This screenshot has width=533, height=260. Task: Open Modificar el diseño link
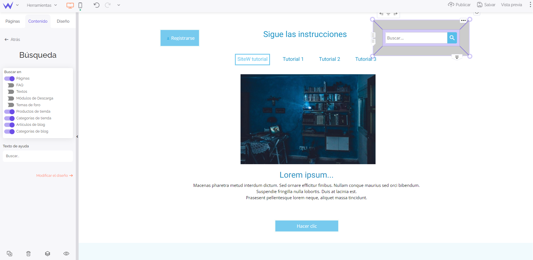point(54,176)
